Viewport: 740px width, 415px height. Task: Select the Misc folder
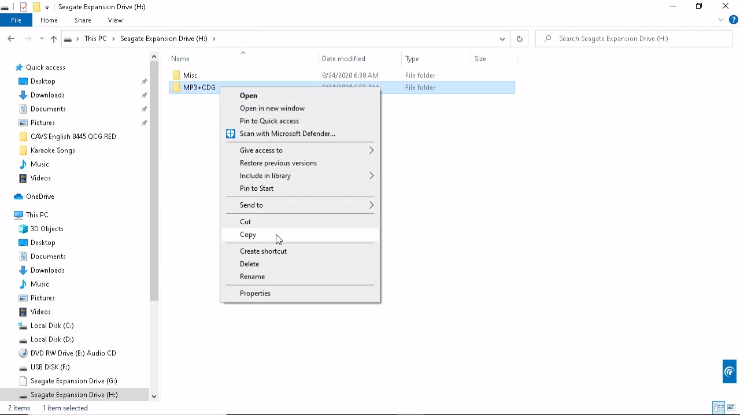pyautogui.click(x=190, y=76)
